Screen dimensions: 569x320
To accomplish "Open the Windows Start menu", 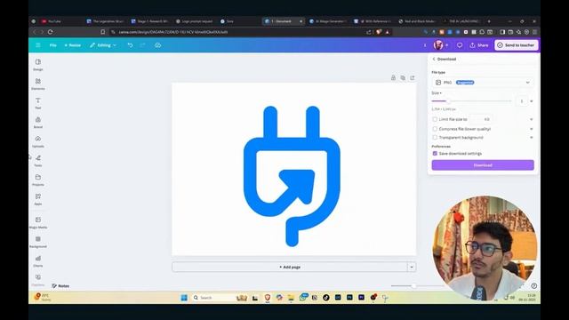I will [x=184, y=298].
